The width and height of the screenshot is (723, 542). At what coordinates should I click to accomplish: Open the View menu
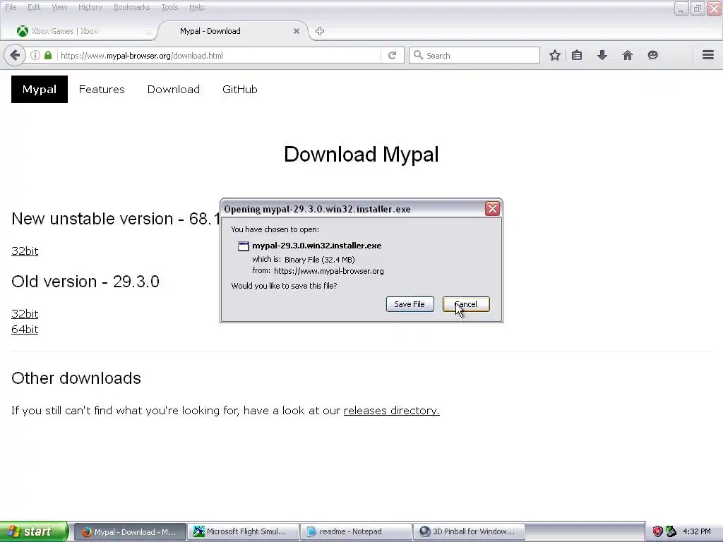[59, 7]
